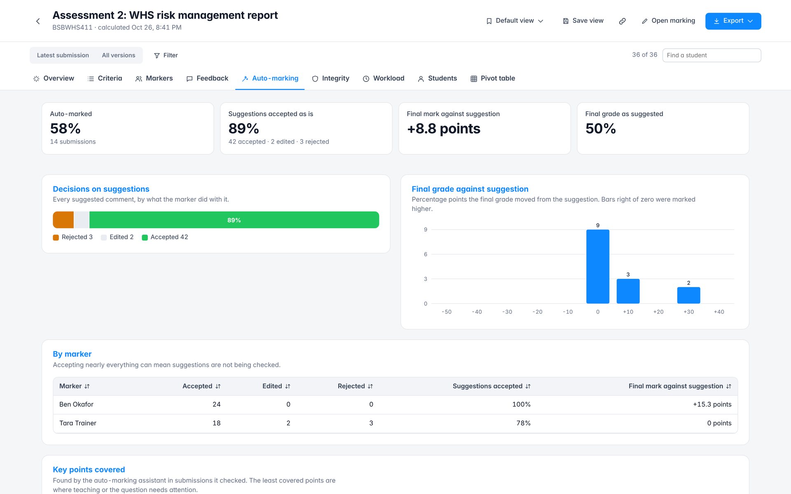Sort table by Rejected column

356,386
